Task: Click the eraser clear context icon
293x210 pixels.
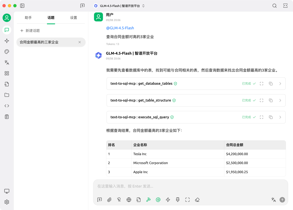Action: [197, 200]
